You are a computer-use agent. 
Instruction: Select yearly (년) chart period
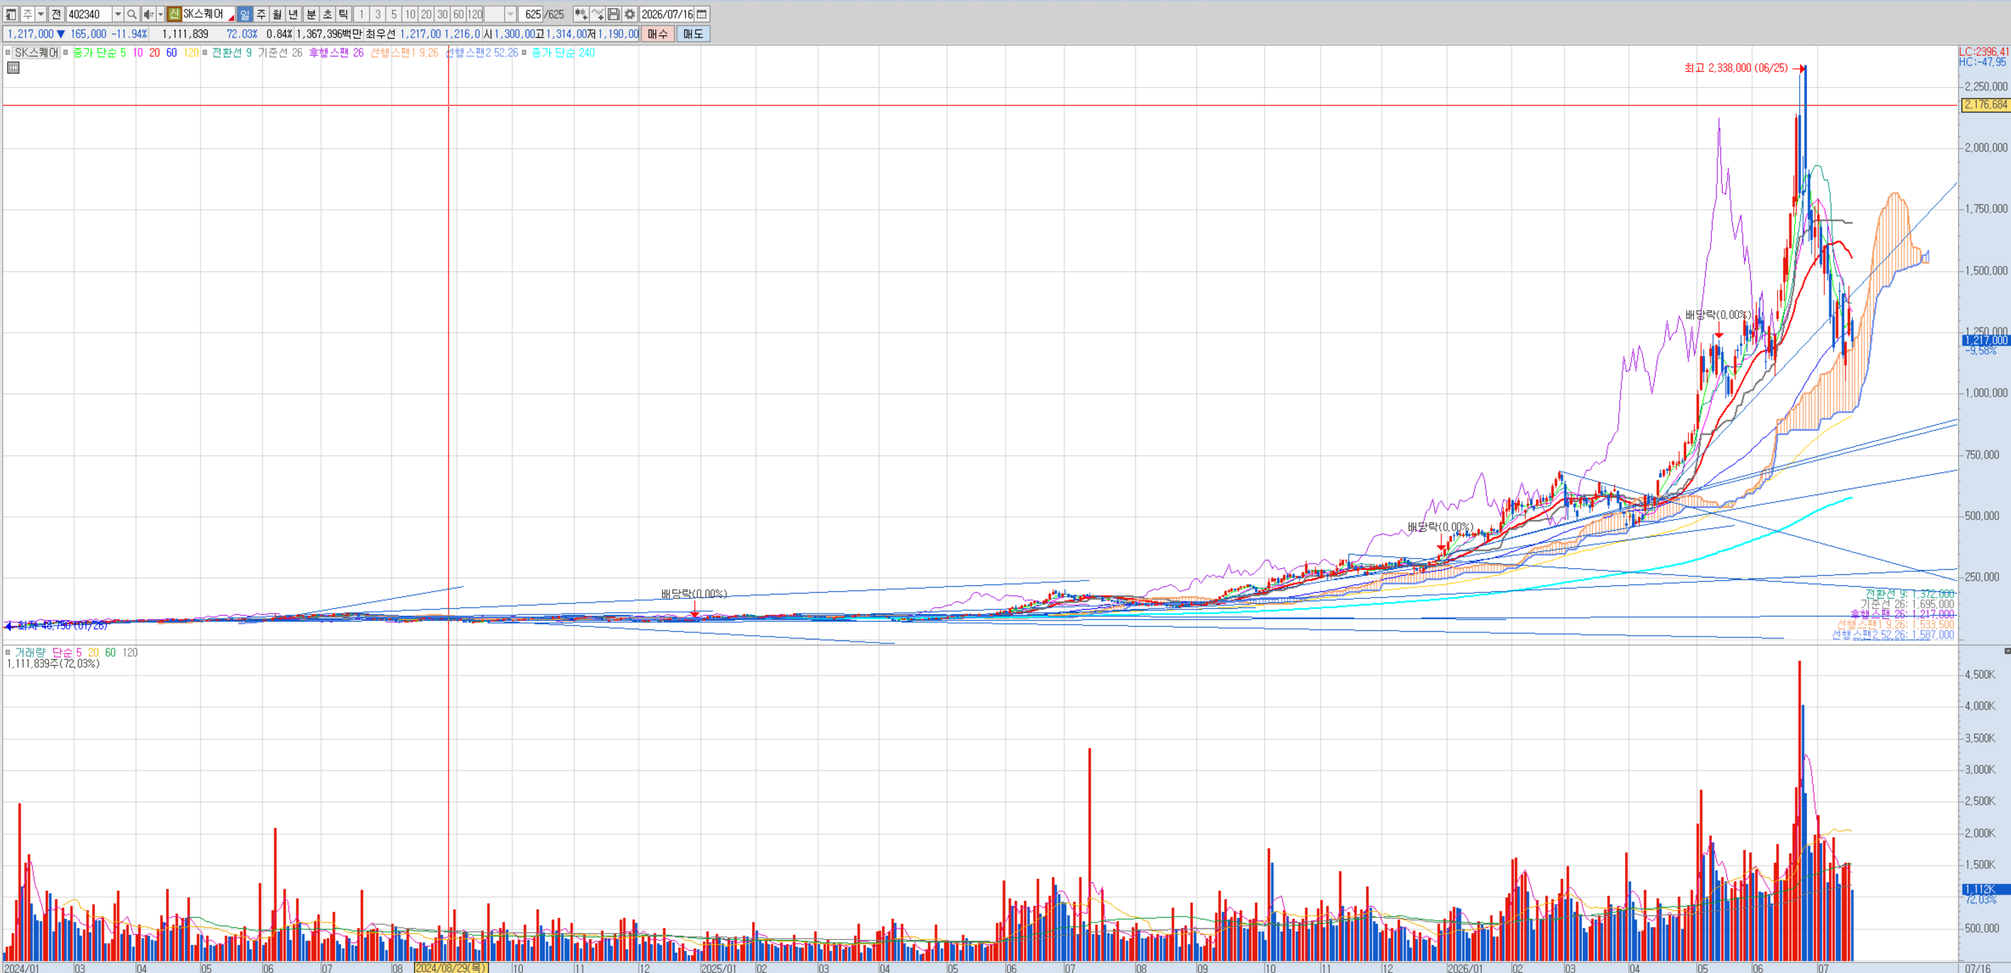(x=293, y=14)
